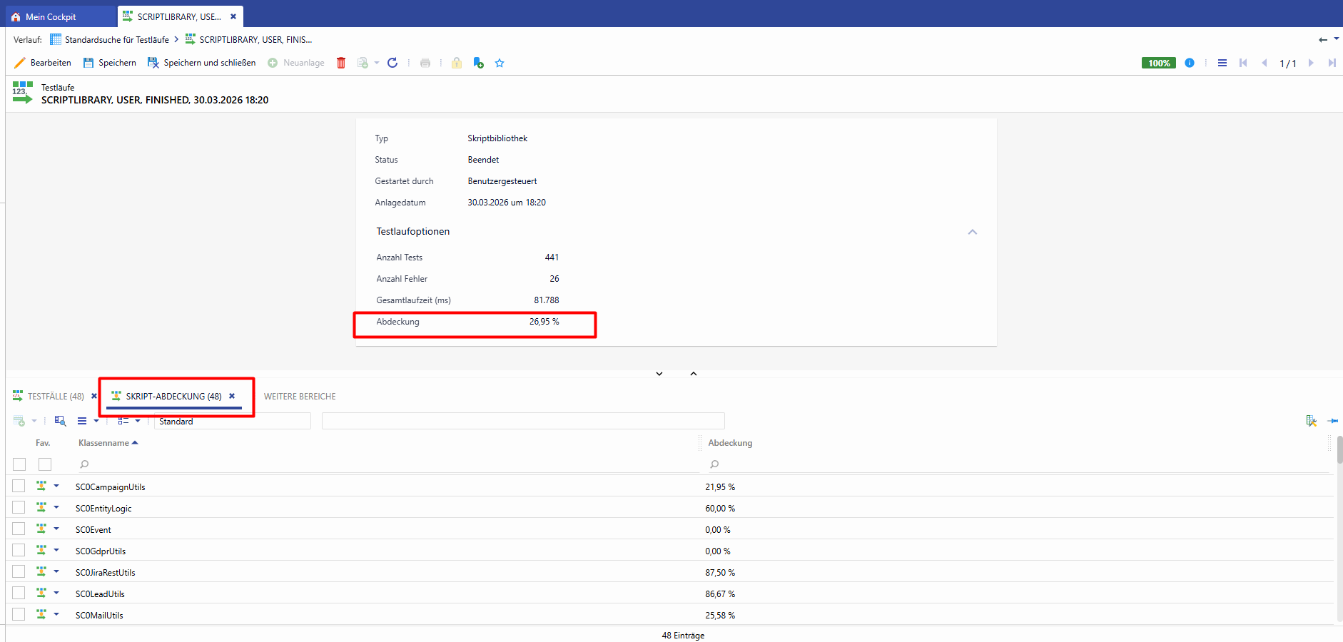Check the box for the SC0CampaignUtils row
1343x642 pixels.
19,486
